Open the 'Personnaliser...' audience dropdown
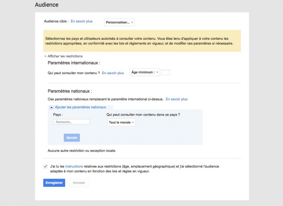Image resolution: width=283 pixels, height=206 pixels. coord(119,22)
